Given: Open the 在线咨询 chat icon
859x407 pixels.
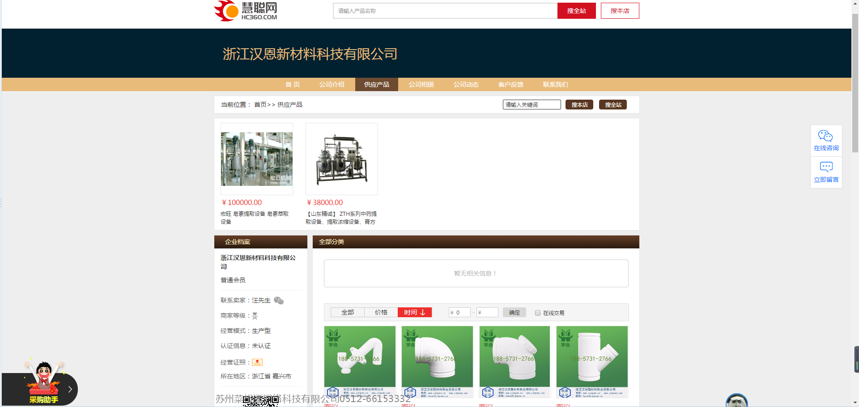Looking at the screenshot, I should pos(826,140).
